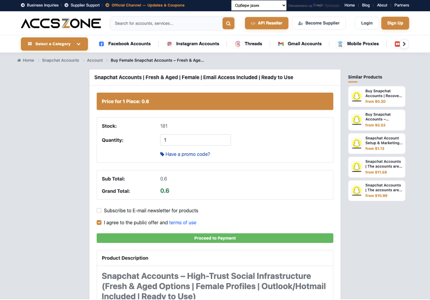Image resolution: width=430 pixels, height=300 pixels.
Task: Enable Subscribe to E-mail newsletter checkbox
Action: tap(99, 211)
